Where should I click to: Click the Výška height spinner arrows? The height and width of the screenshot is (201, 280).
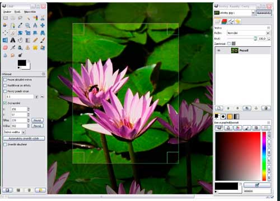[29, 126]
